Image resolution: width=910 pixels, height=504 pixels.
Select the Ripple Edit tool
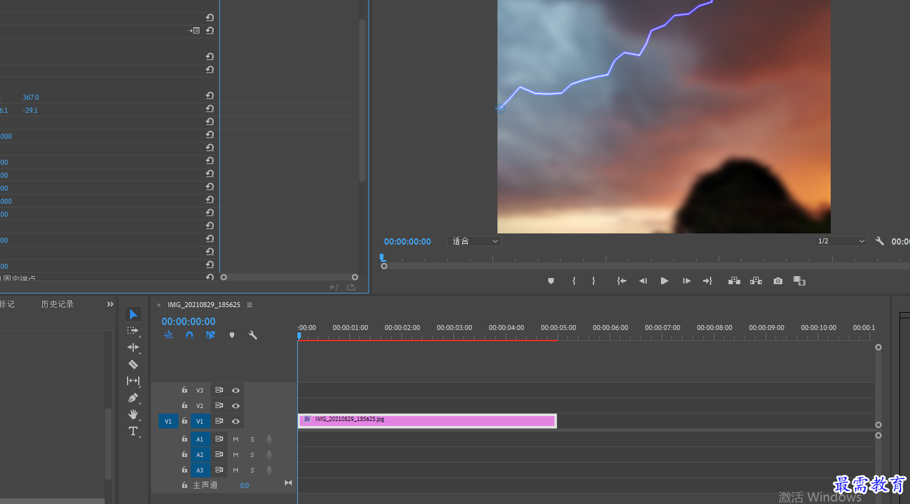133,347
